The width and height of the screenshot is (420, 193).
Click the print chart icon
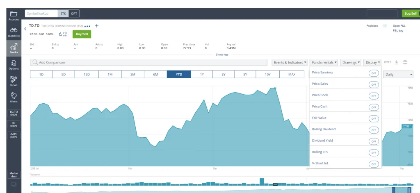[405, 62]
